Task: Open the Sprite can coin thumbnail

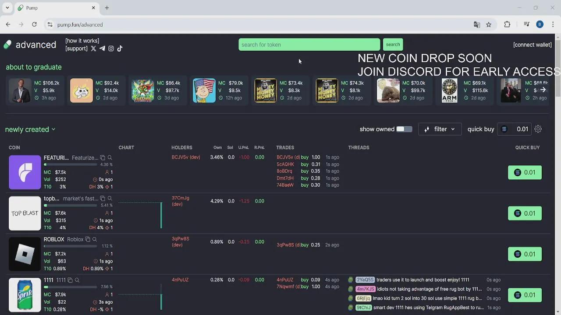Action: click(25, 295)
